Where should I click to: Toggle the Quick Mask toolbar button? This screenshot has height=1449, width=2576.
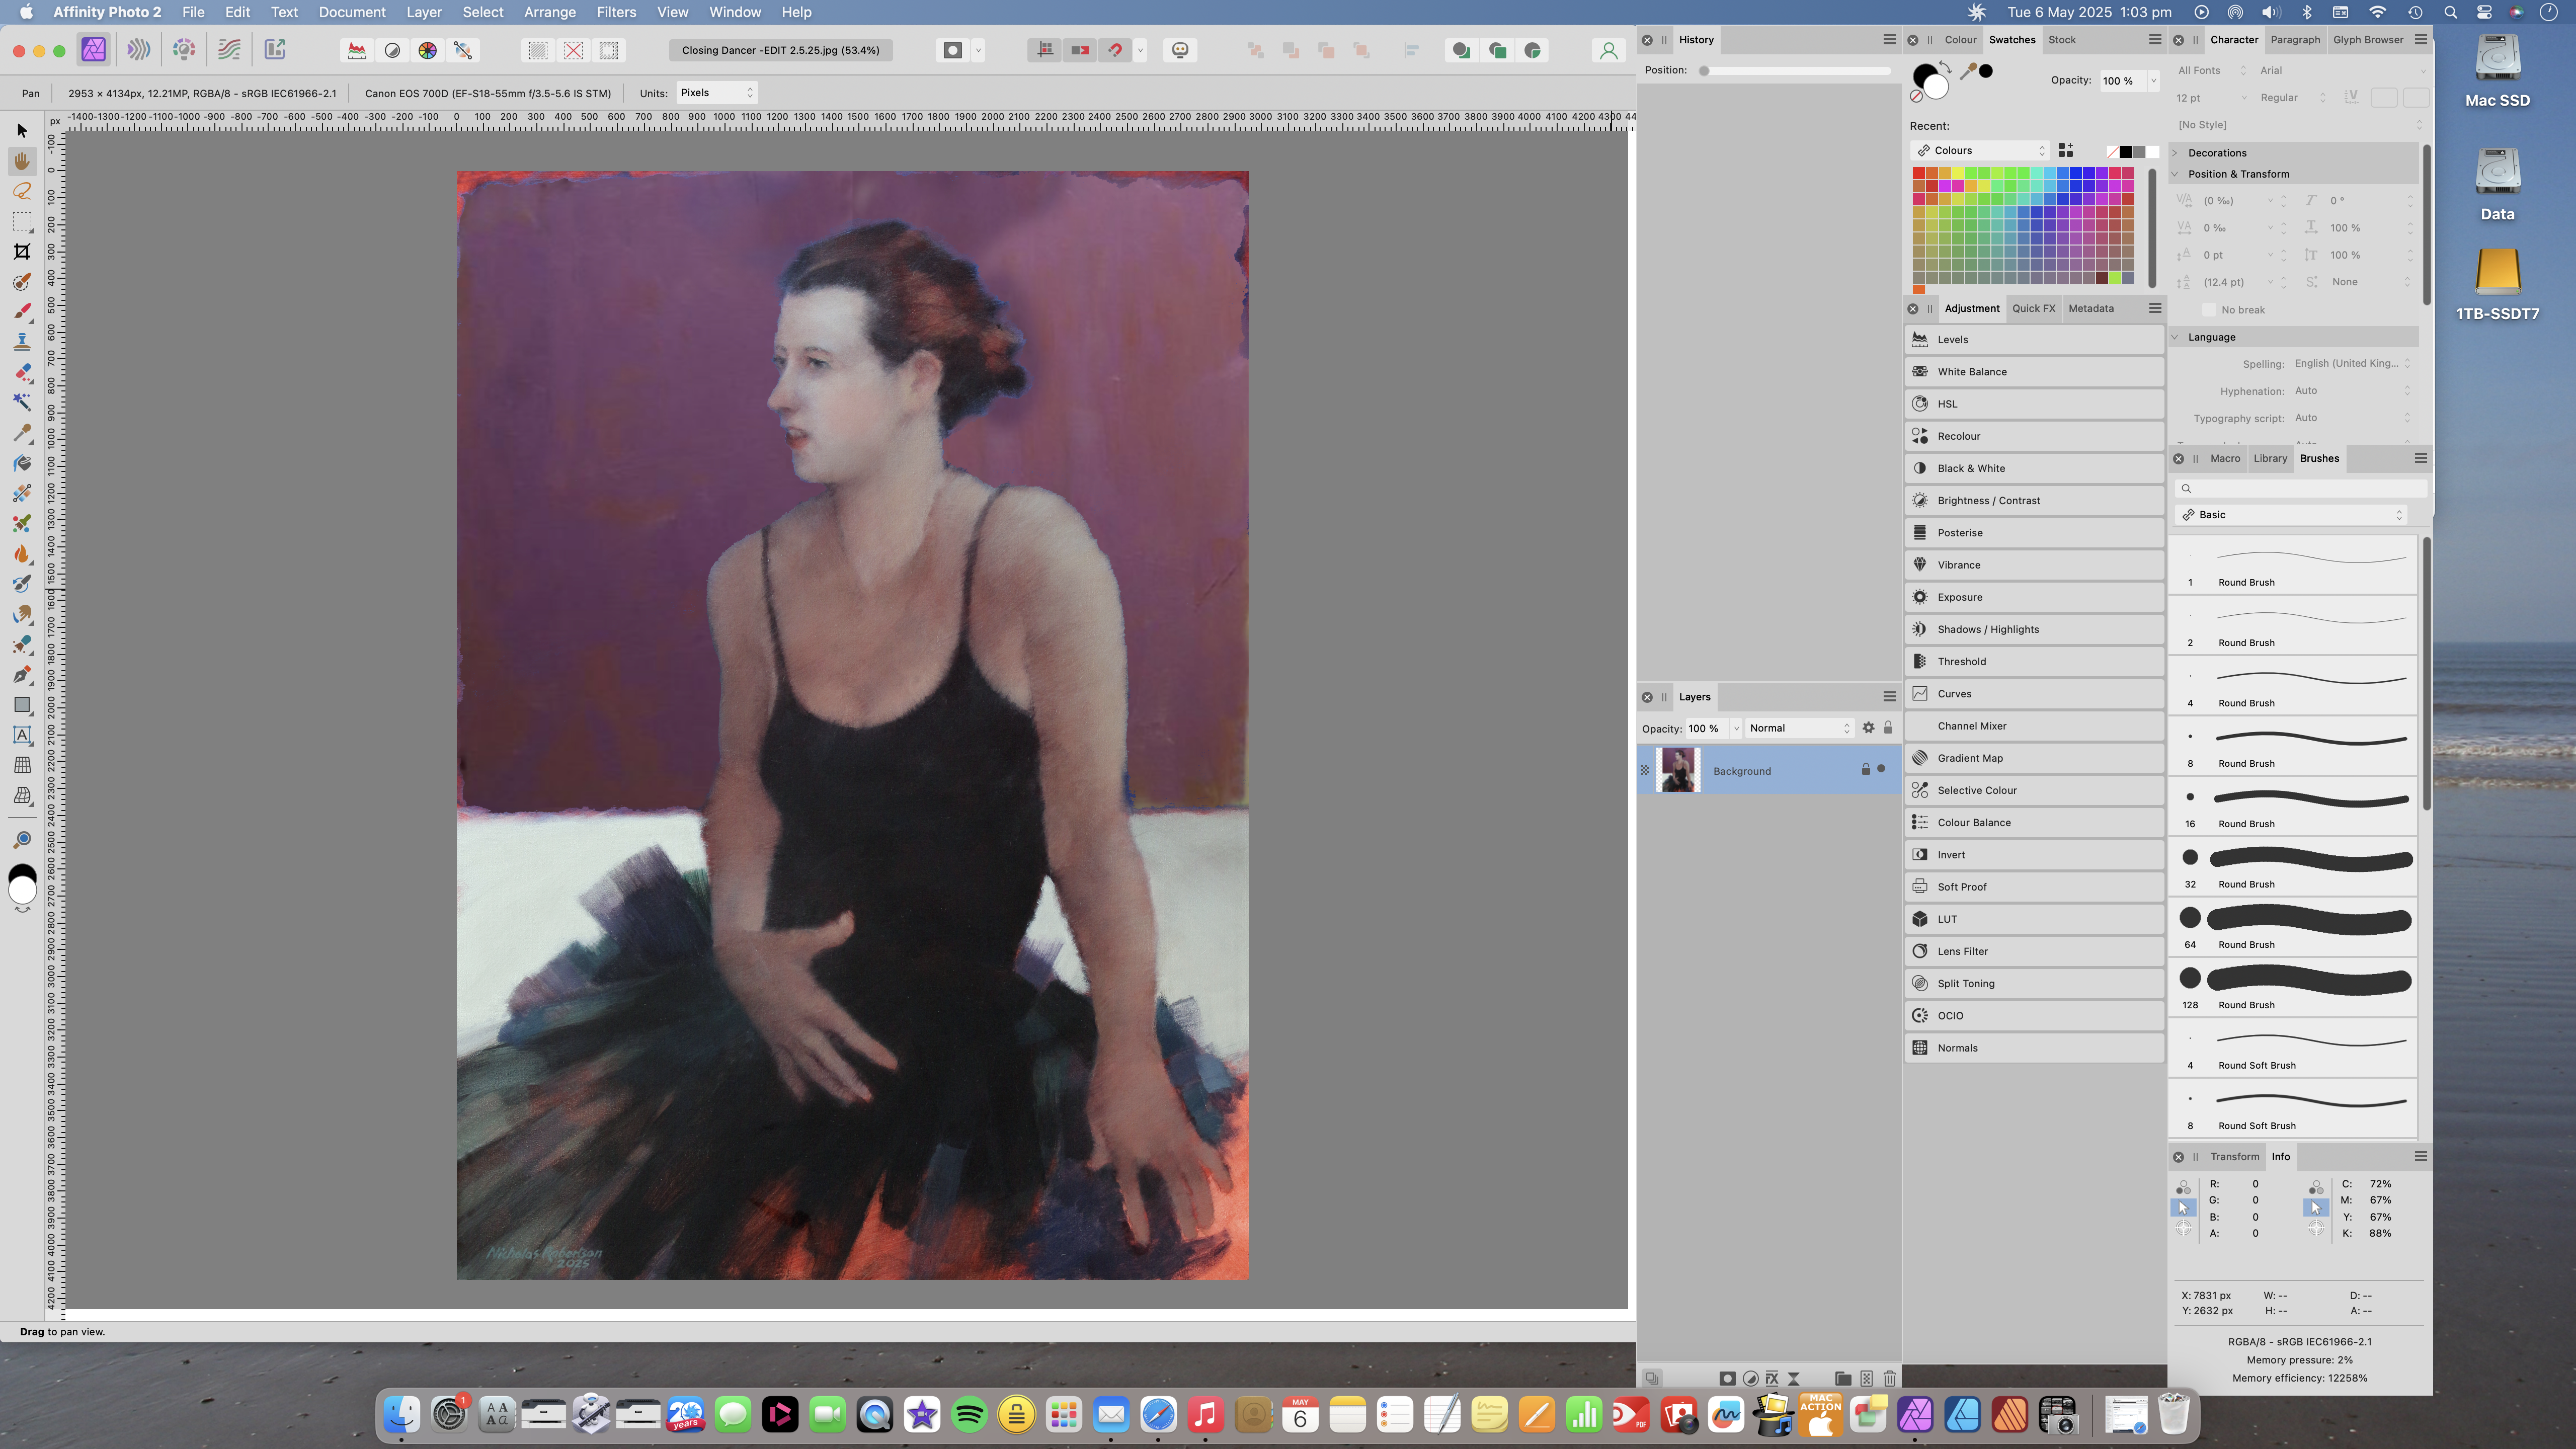click(953, 50)
